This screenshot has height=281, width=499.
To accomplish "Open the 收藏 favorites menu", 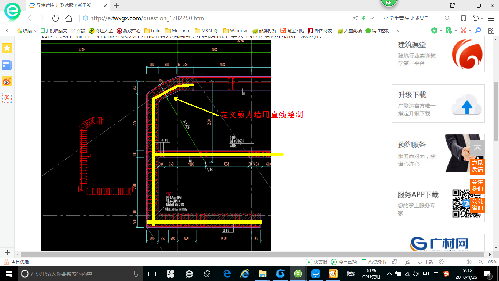I will coord(27,31).
